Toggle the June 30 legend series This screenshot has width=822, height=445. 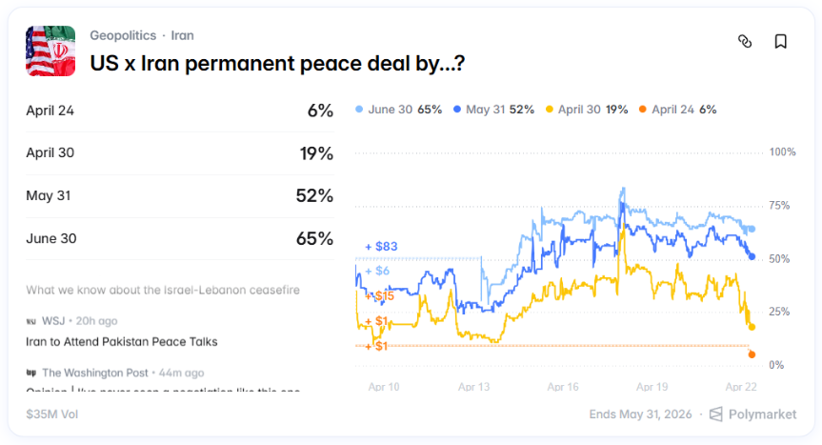click(398, 110)
